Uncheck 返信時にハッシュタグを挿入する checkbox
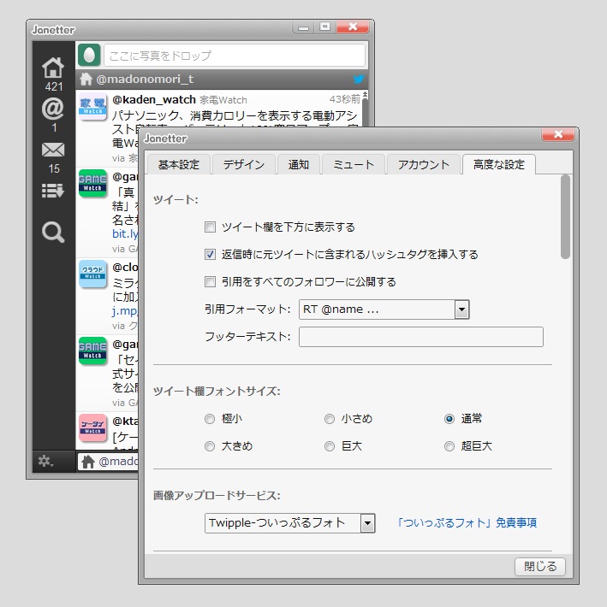The height and width of the screenshot is (607, 607). tap(210, 254)
